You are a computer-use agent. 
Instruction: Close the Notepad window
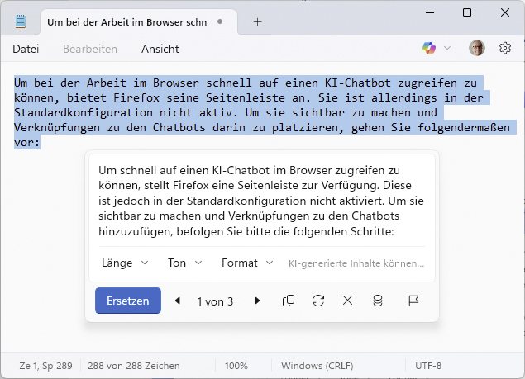(505, 12)
